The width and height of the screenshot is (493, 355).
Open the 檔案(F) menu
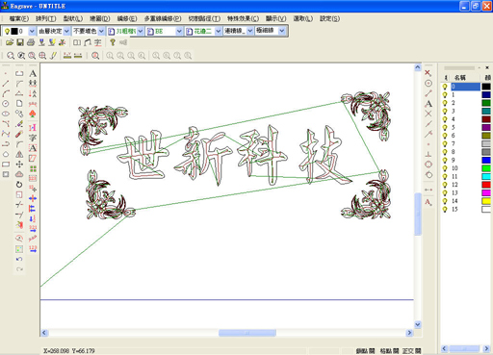click(19, 18)
